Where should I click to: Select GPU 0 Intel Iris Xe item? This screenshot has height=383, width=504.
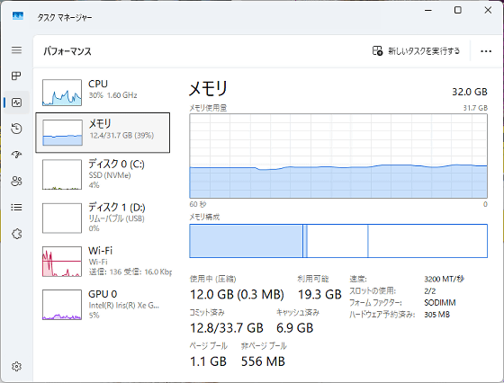(x=103, y=305)
